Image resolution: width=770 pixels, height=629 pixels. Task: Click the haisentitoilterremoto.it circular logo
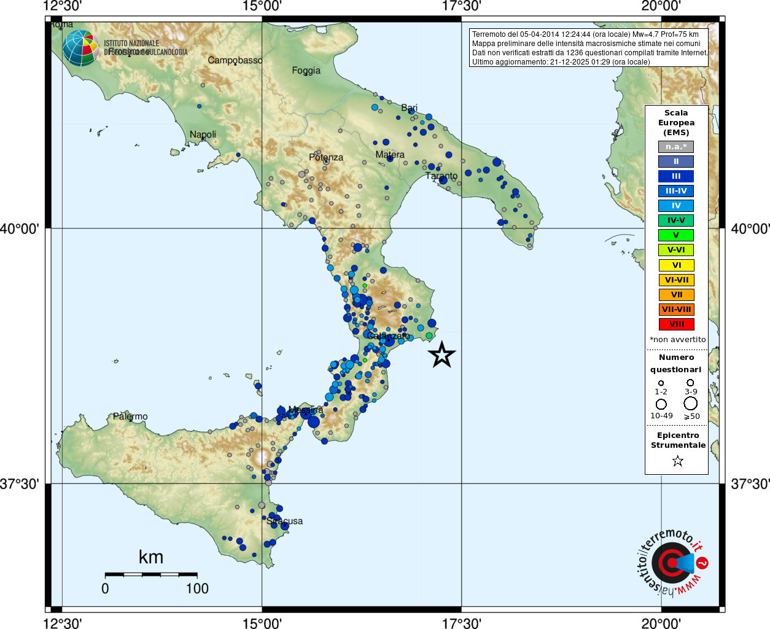point(672,563)
